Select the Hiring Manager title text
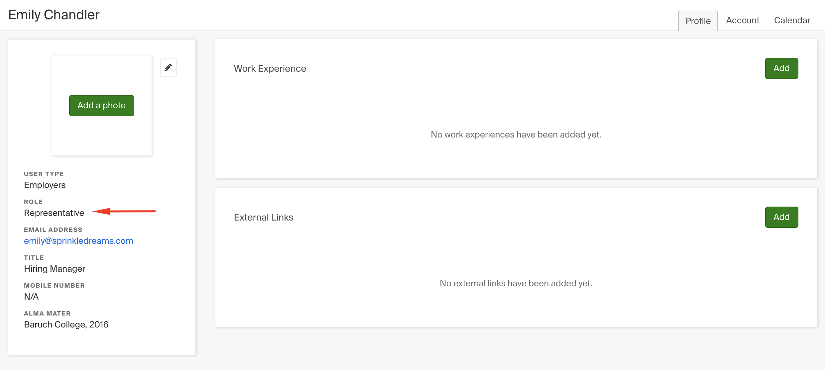Screen dimensions: 825x370 point(55,269)
